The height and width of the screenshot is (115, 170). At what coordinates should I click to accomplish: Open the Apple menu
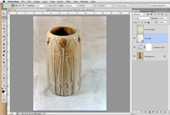[4, 2]
